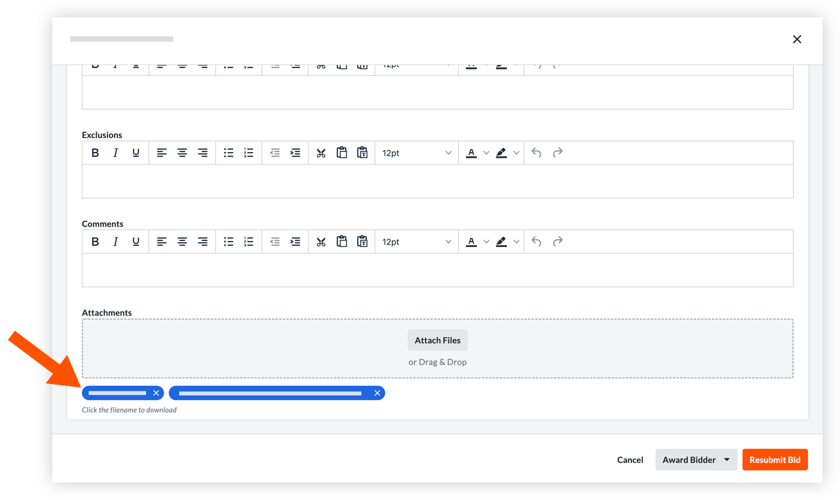Undo last change in Comments editor
The width and height of the screenshot is (840, 500).
point(536,242)
